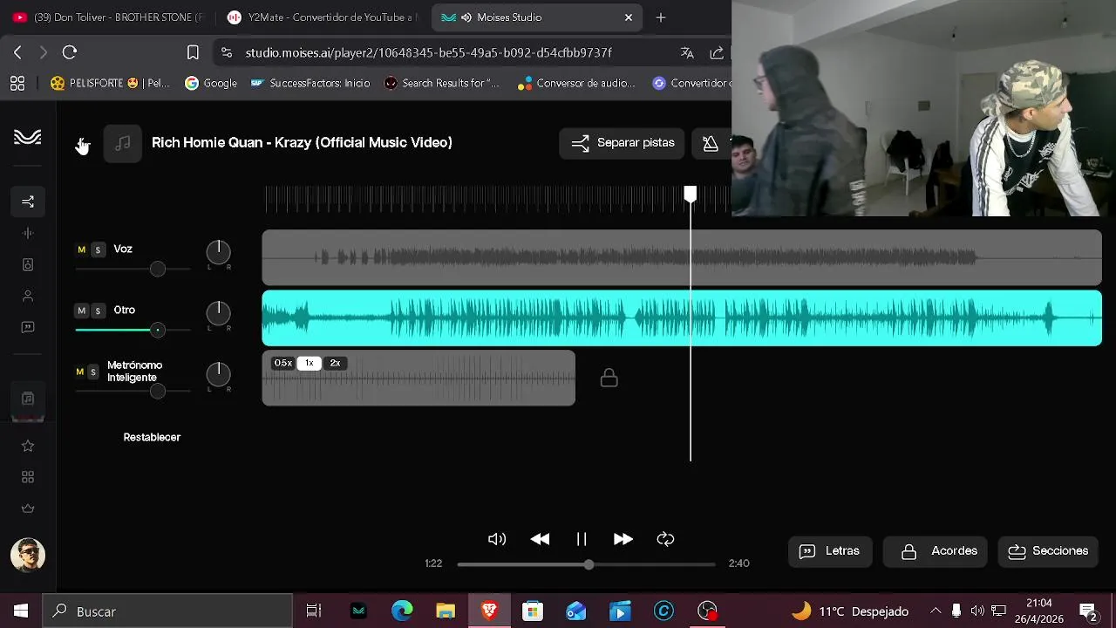Viewport: 1116px width, 628px height.
Task: Mute the Metrónomo Inteligente track
Action: click(x=79, y=372)
